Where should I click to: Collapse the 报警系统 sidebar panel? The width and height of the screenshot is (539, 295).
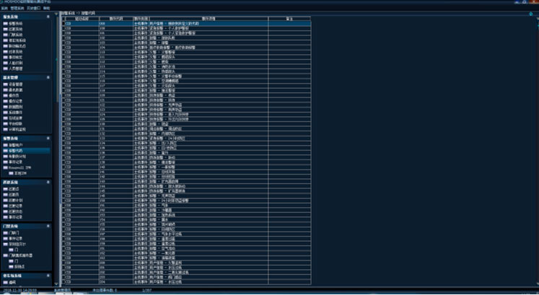(48, 138)
